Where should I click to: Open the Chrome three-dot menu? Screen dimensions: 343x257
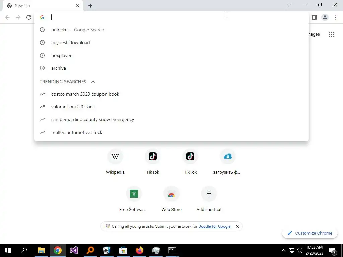click(336, 17)
